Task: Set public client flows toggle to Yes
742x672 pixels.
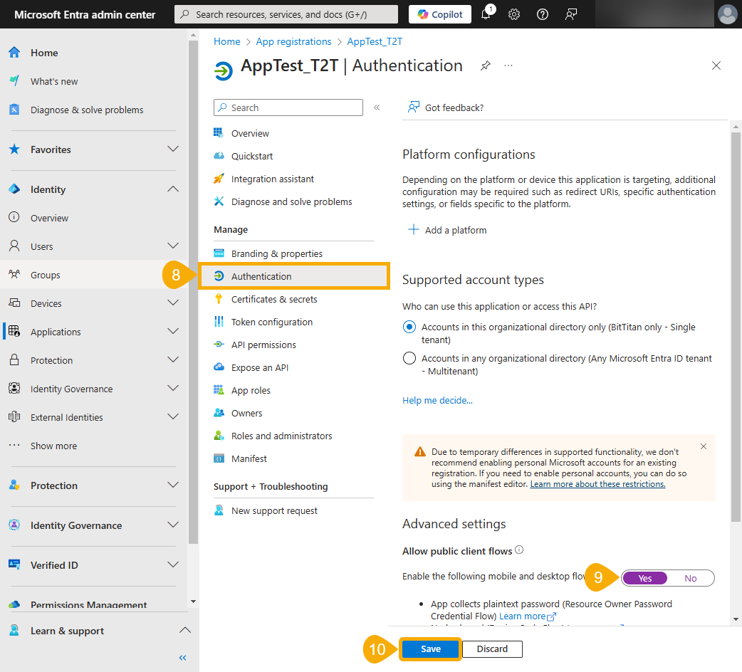Action: coord(644,578)
